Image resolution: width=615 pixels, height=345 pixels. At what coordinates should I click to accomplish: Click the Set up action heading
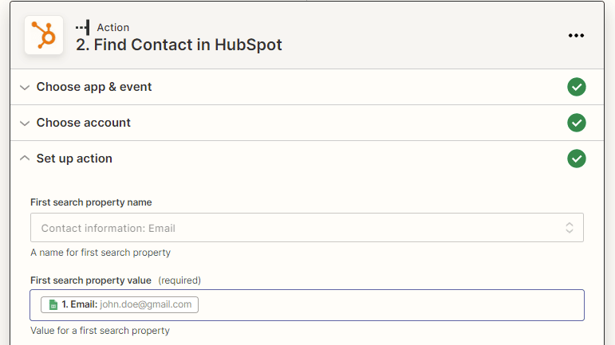click(74, 159)
